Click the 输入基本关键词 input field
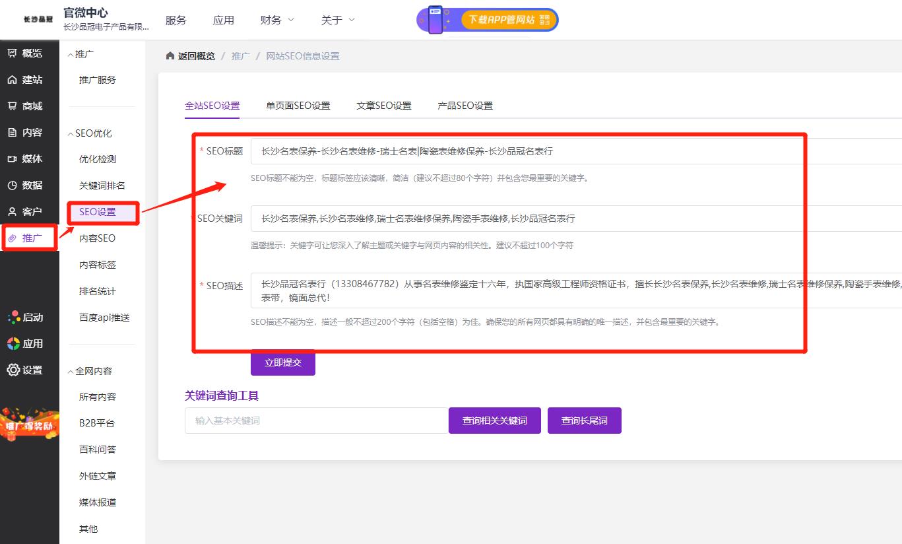This screenshot has width=902, height=544. (x=315, y=420)
